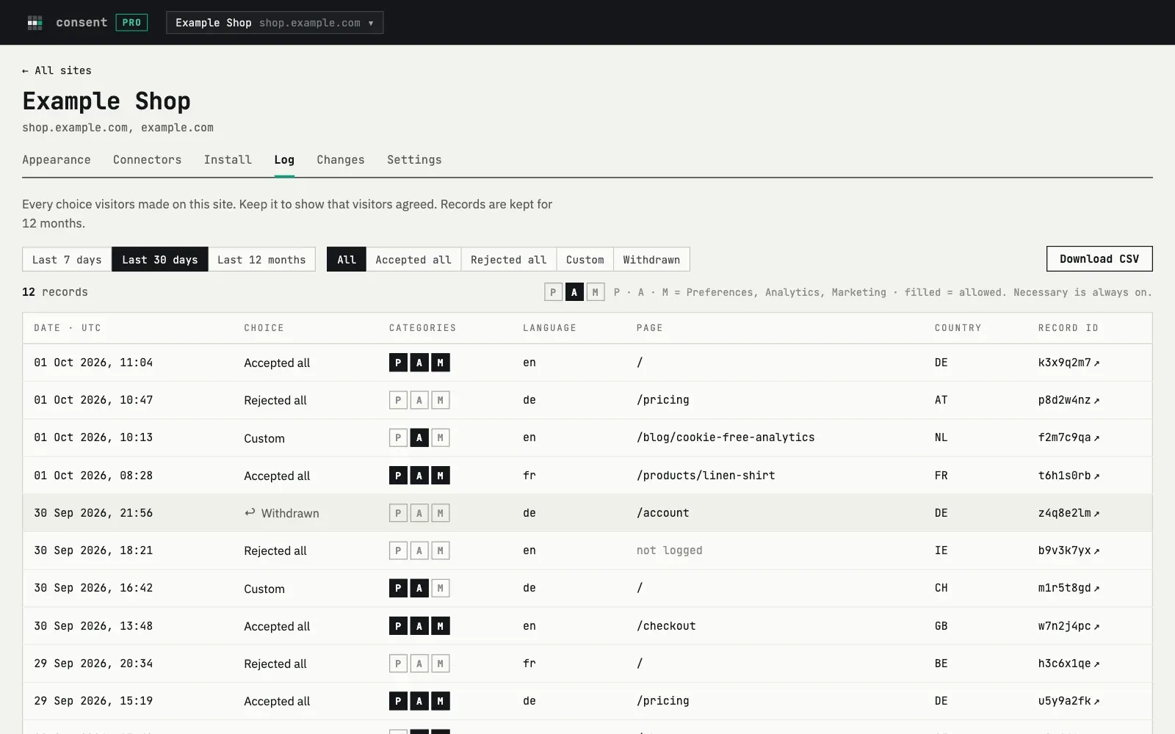Open the Example Shop site selector dropdown
The width and height of the screenshot is (1175, 734).
tap(275, 23)
